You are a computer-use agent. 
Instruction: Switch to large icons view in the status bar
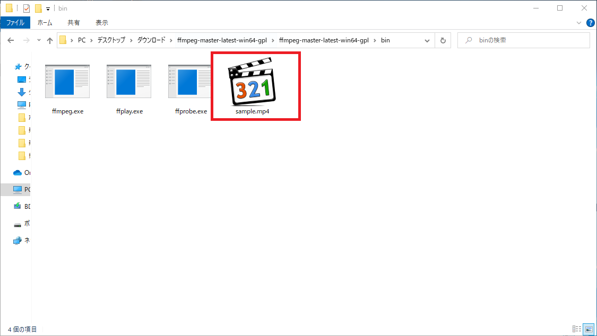pos(589,329)
